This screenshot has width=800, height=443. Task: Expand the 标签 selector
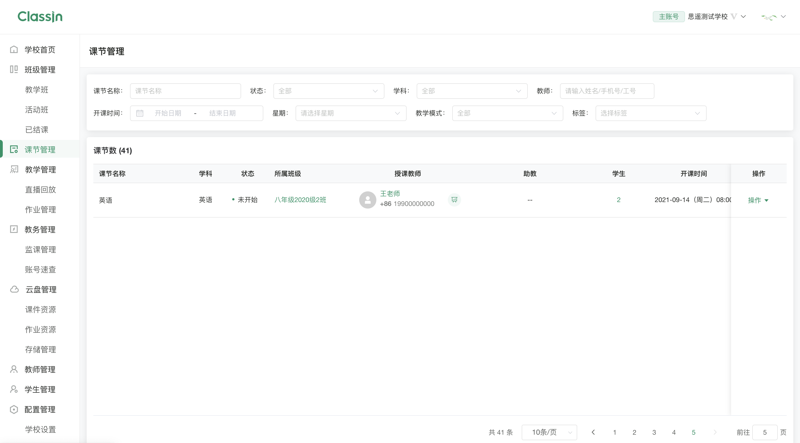(x=651, y=113)
